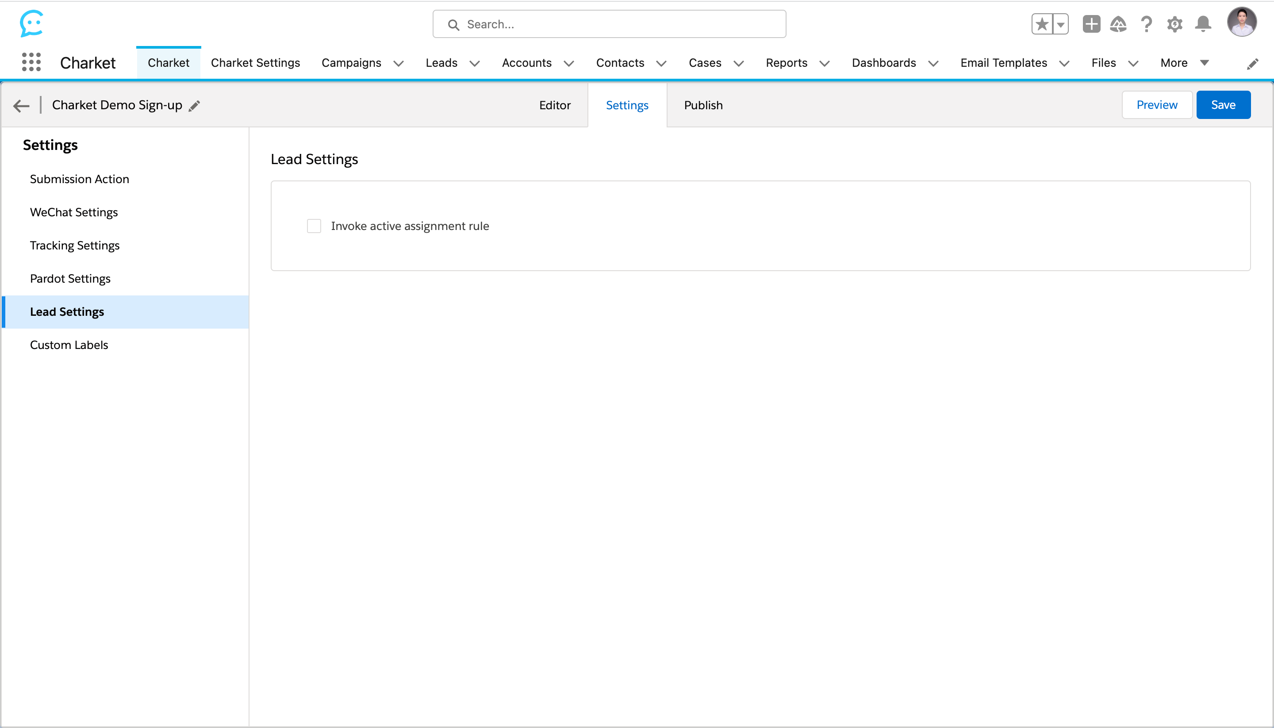The width and height of the screenshot is (1274, 728).
Task: Expand the Email Templates tab chevron
Action: pos(1064,64)
